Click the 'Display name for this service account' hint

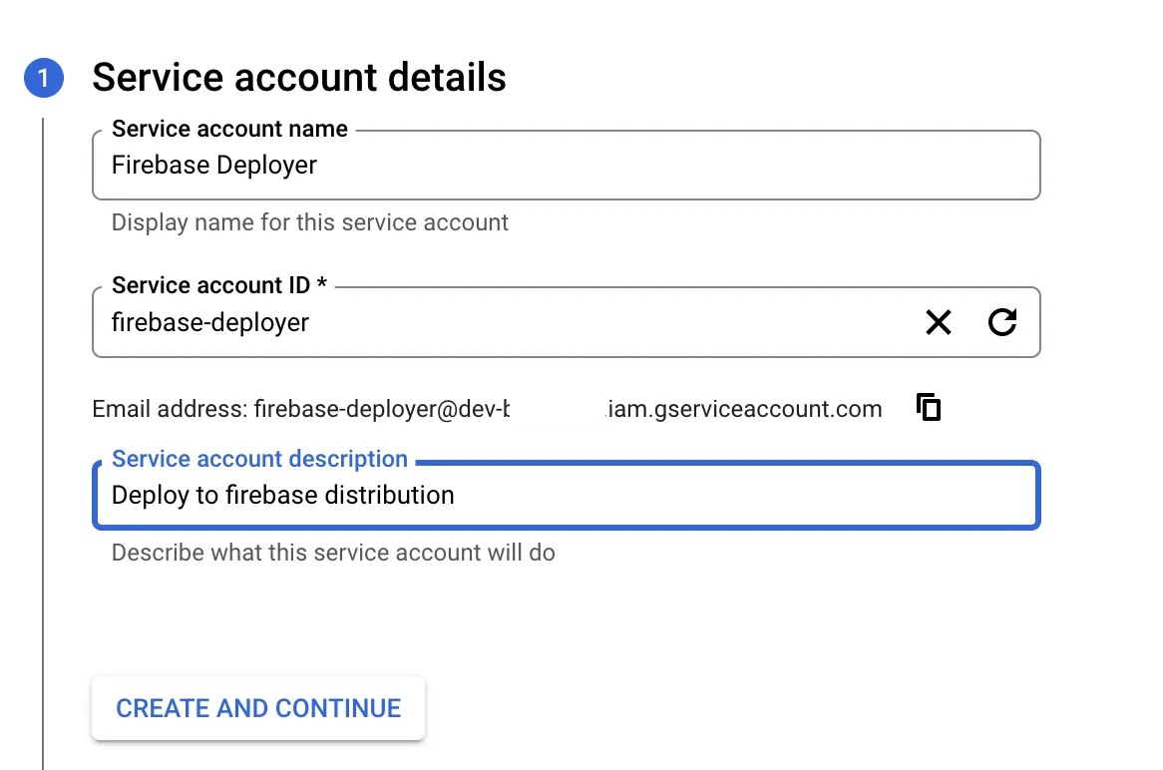pyautogui.click(x=309, y=221)
